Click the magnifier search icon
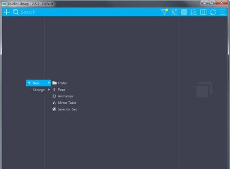The width and height of the screenshot is (230, 169). (x=16, y=12)
